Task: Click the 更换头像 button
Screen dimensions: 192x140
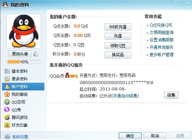Action: click(20, 54)
